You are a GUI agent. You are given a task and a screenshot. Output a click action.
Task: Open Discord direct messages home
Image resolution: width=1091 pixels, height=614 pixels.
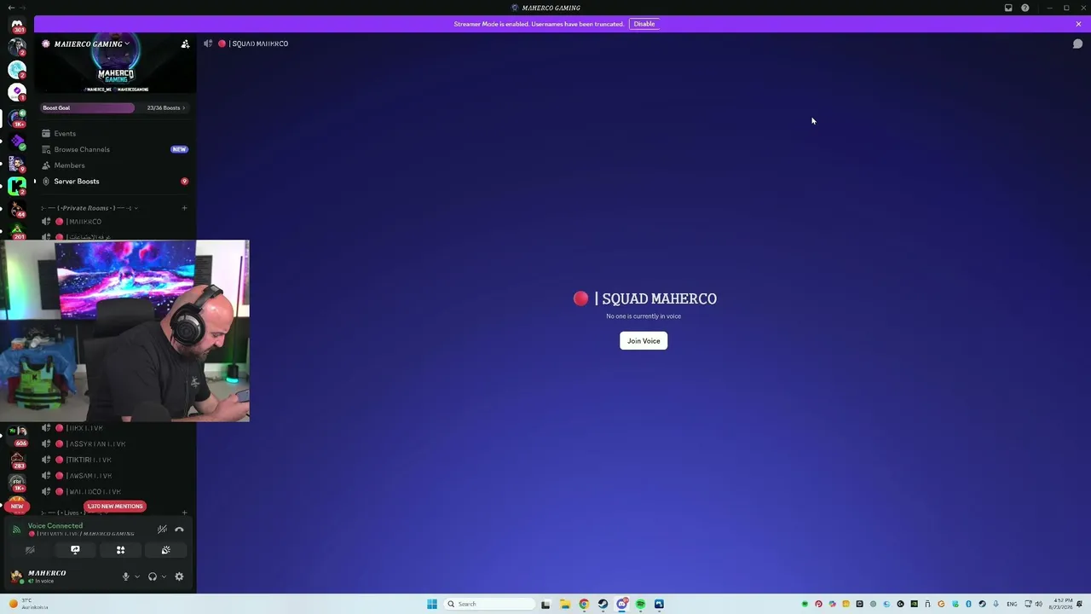(x=17, y=24)
